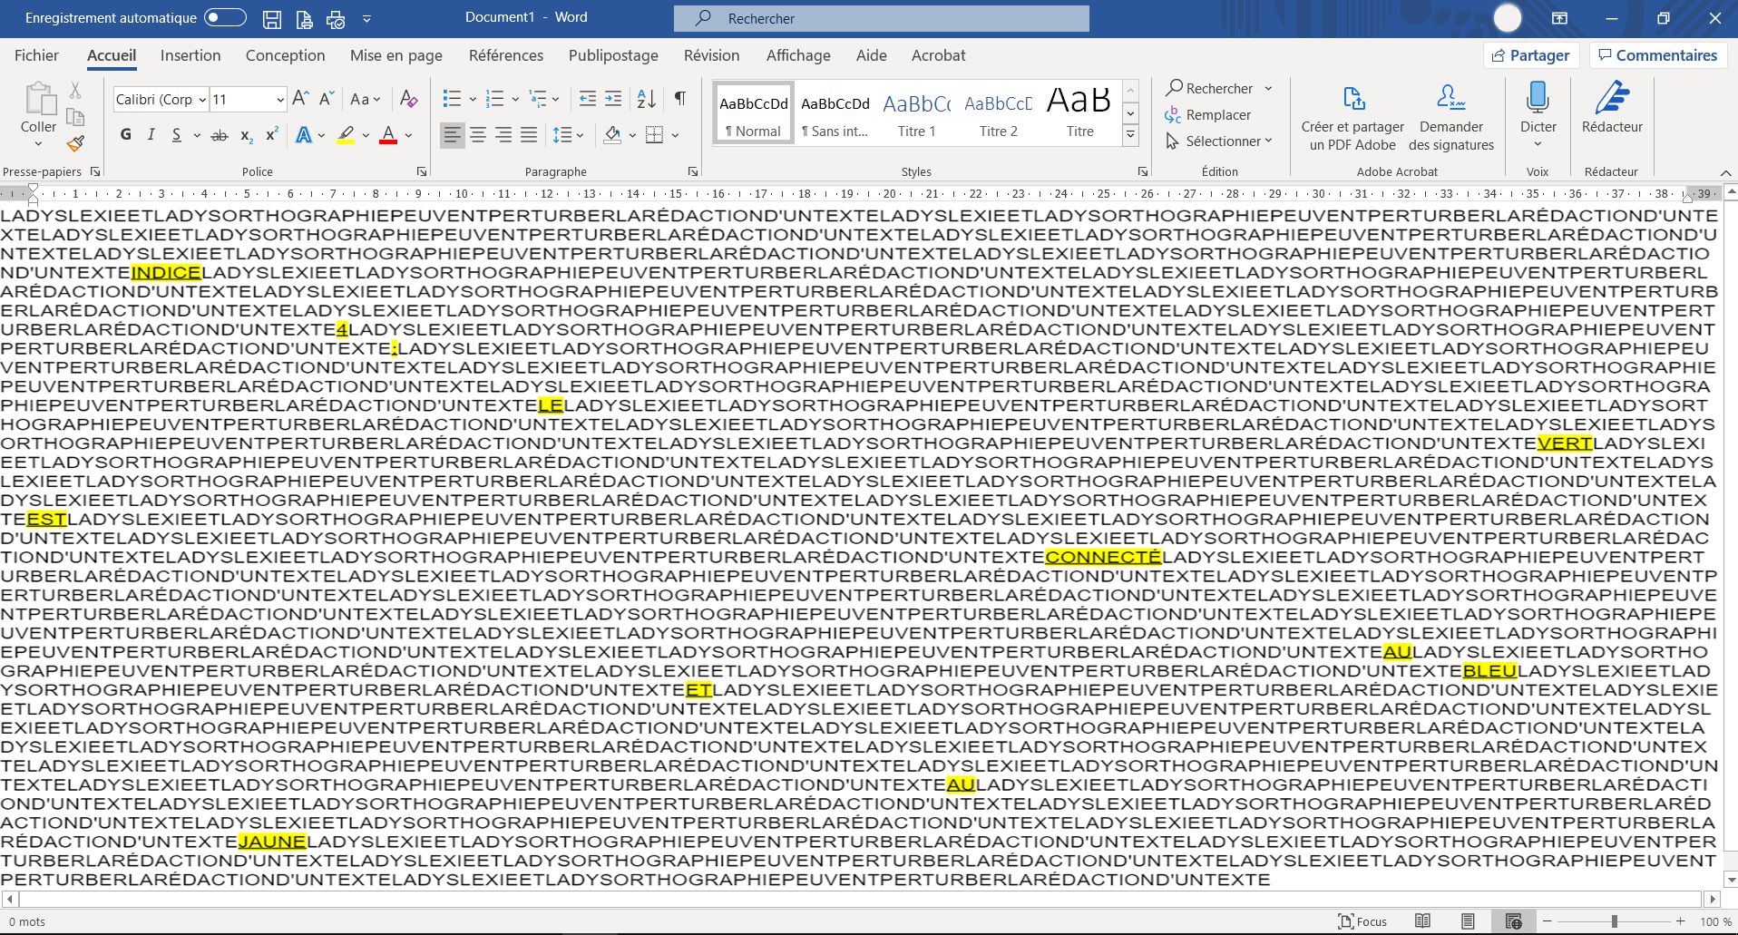Viewport: 1738px width, 935px height.
Task: Open the Mise en page tab
Action: click(395, 55)
